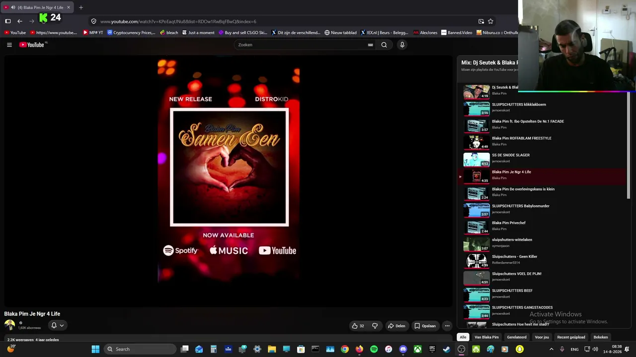Select the Van Blaka Pim filter chip
Image resolution: width=636 pixels, height=357 pixels.
486,337
